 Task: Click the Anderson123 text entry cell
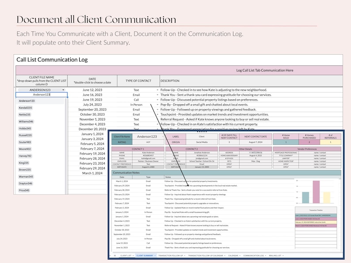(x=42, y=95)
